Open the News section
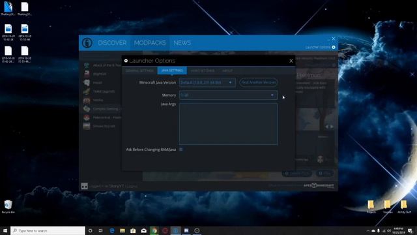 [x=182, y=43]
